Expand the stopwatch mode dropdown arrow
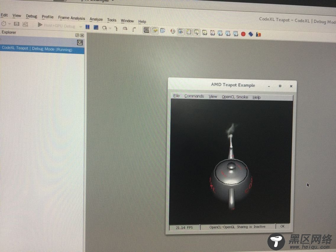The height and width of the screenshot is (252, 336). coord(9,24)
